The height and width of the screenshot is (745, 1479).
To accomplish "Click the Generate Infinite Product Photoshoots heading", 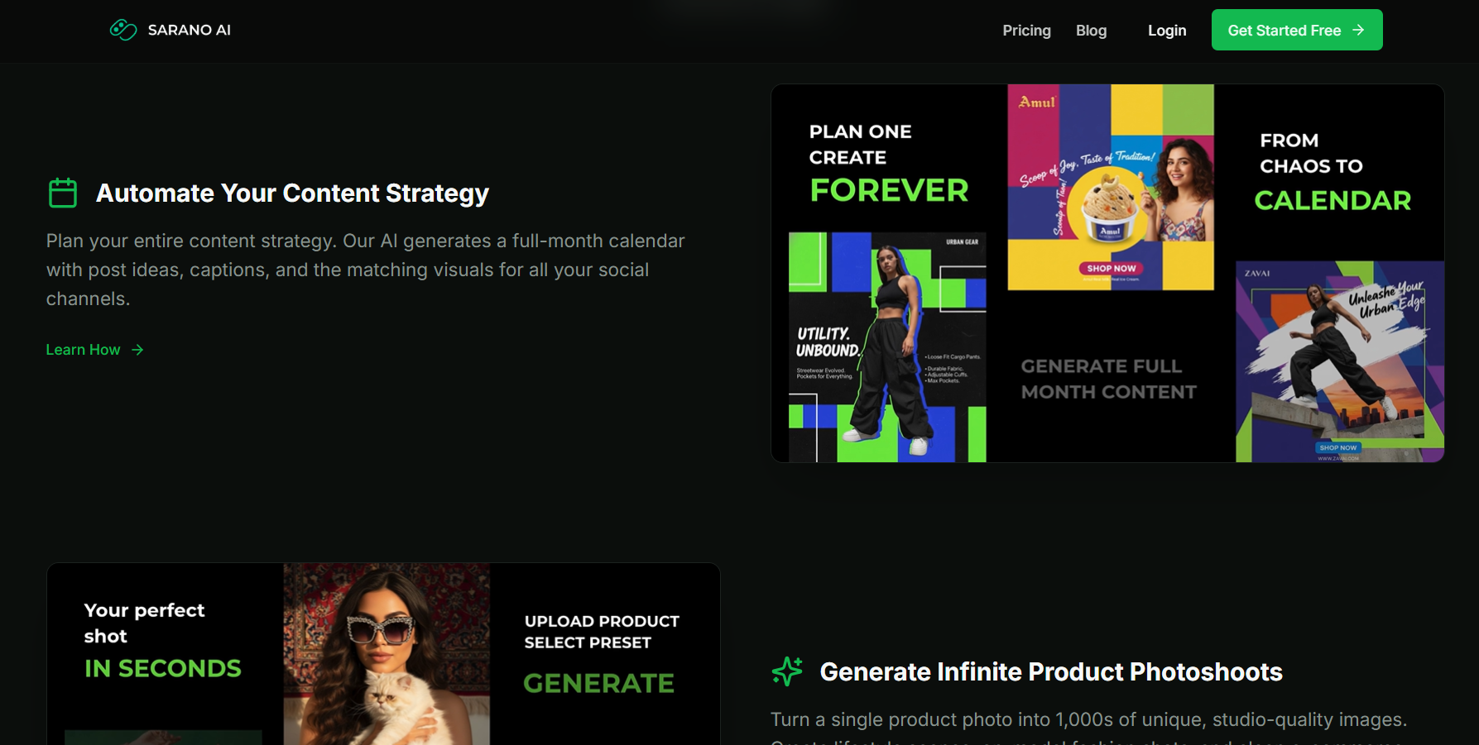I will pos(1050,671).
